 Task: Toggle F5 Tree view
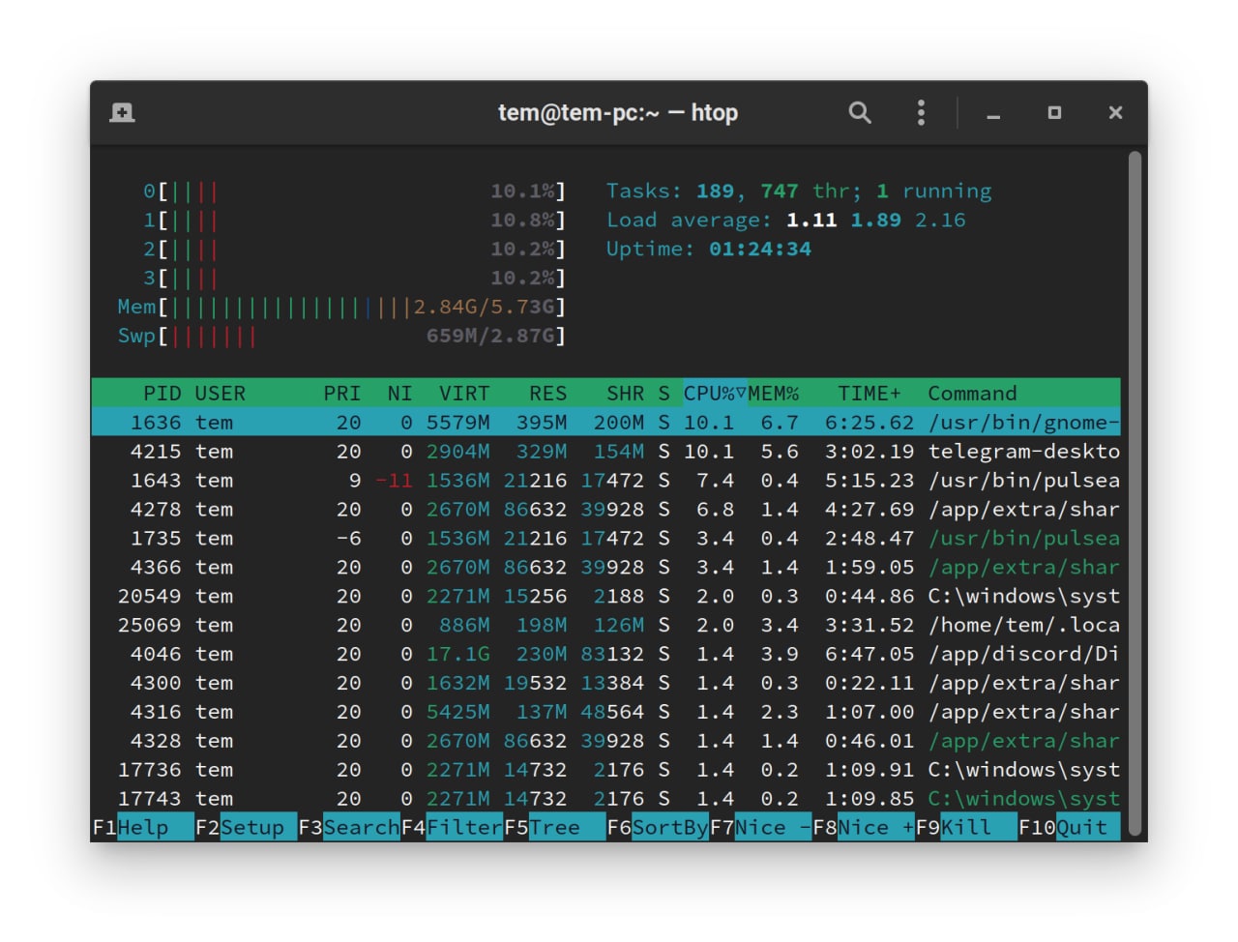555,828
